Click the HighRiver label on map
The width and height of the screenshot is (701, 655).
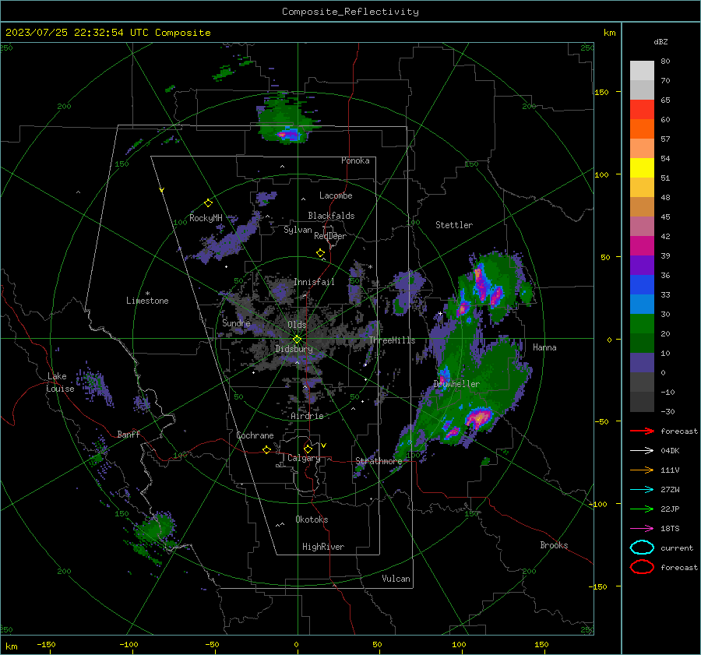pos(323,547)
